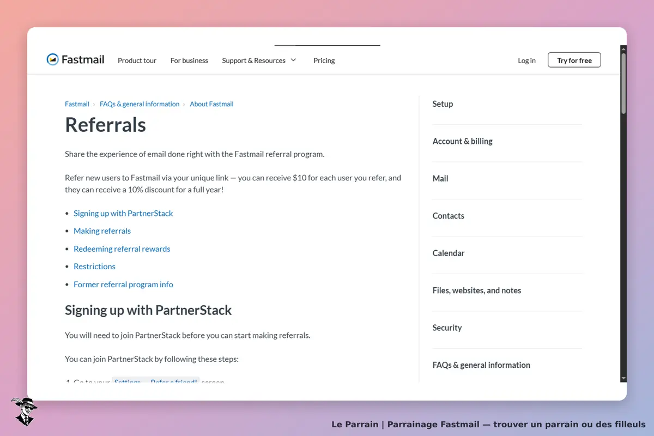Viewport: 654px width, 436px height.
Task: Click the scrollbar down arrow
Action: point(623,378)
